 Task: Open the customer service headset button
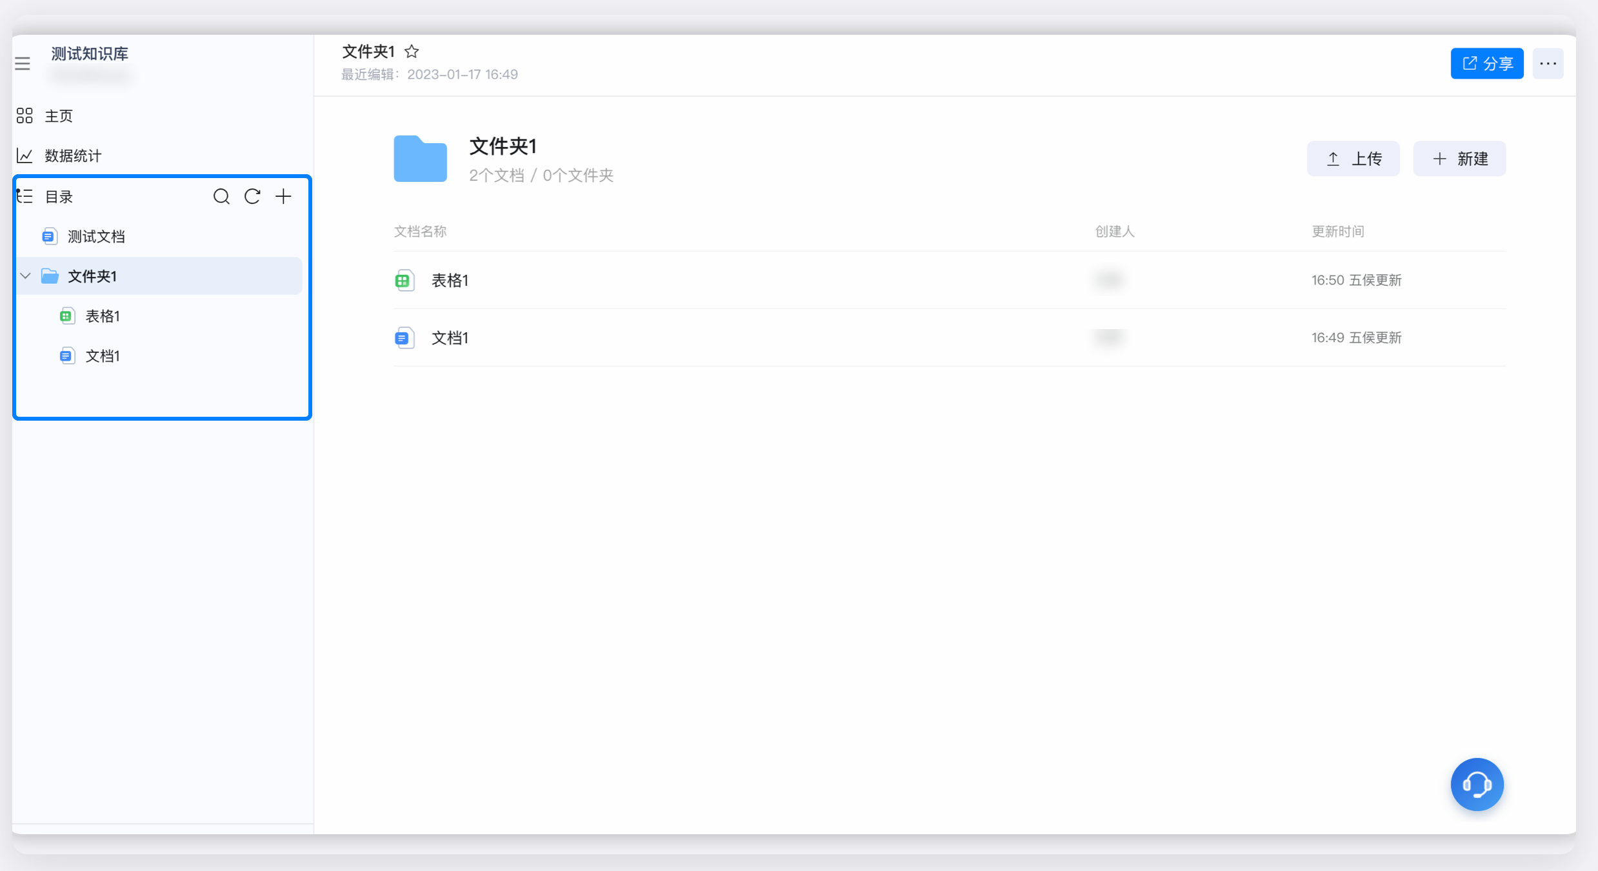point(1477,784)
